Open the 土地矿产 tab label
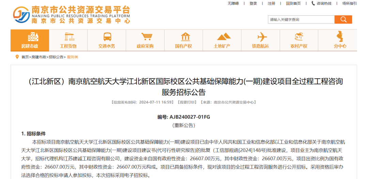The height and width of the screenshot is (179, 368). [x=222, y=46]
